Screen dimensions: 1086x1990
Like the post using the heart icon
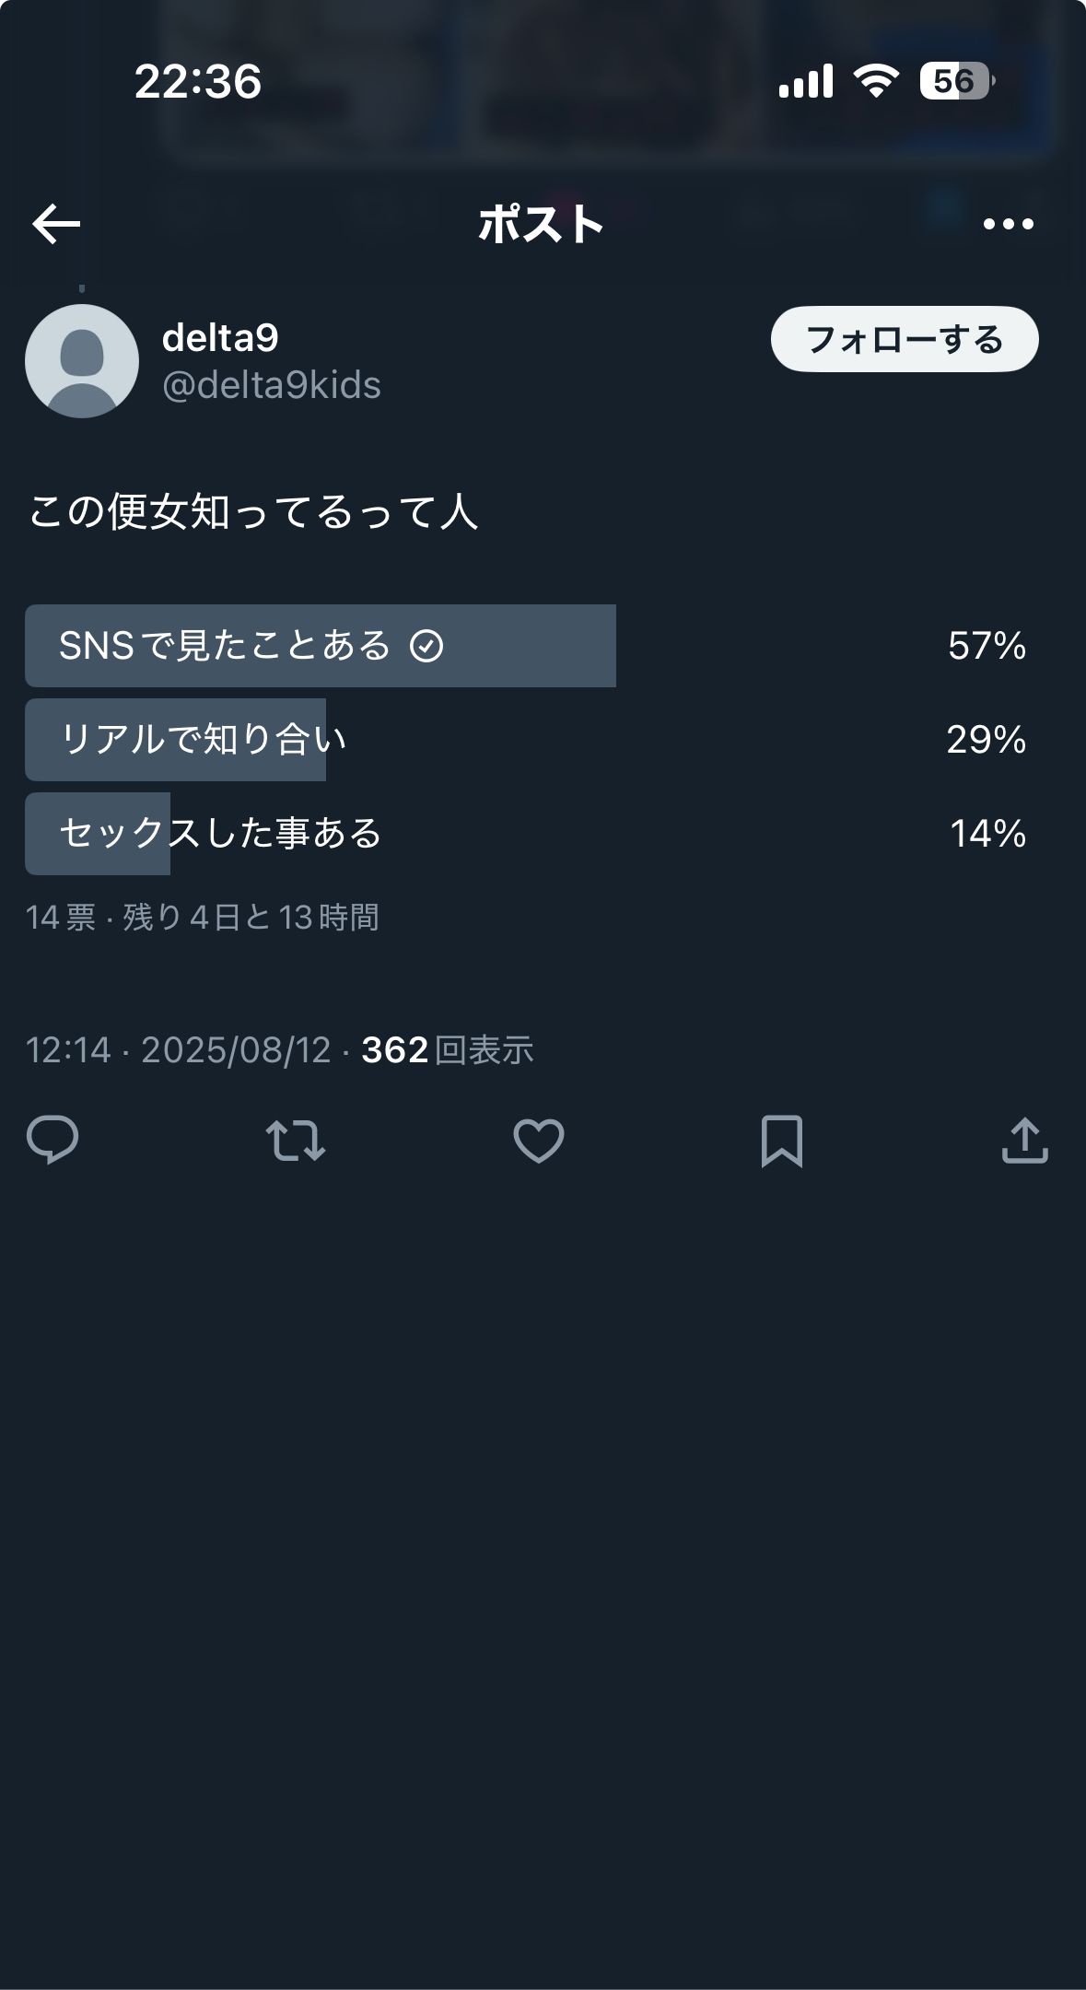point(539,1143)
